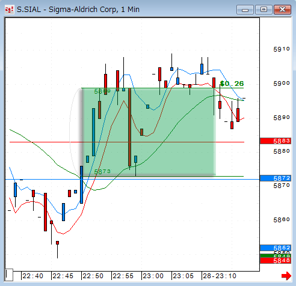Screen dimensions: 296x286
Task: Click the $0.26 profit label
Action: point(232,84)
